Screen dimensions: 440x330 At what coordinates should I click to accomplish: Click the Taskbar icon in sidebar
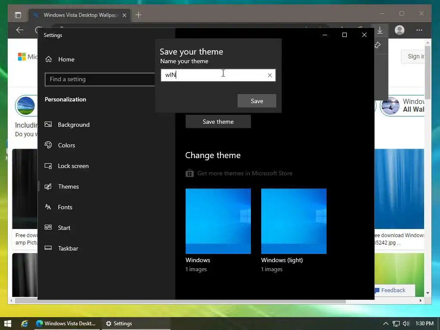click(x=48, y=248)
